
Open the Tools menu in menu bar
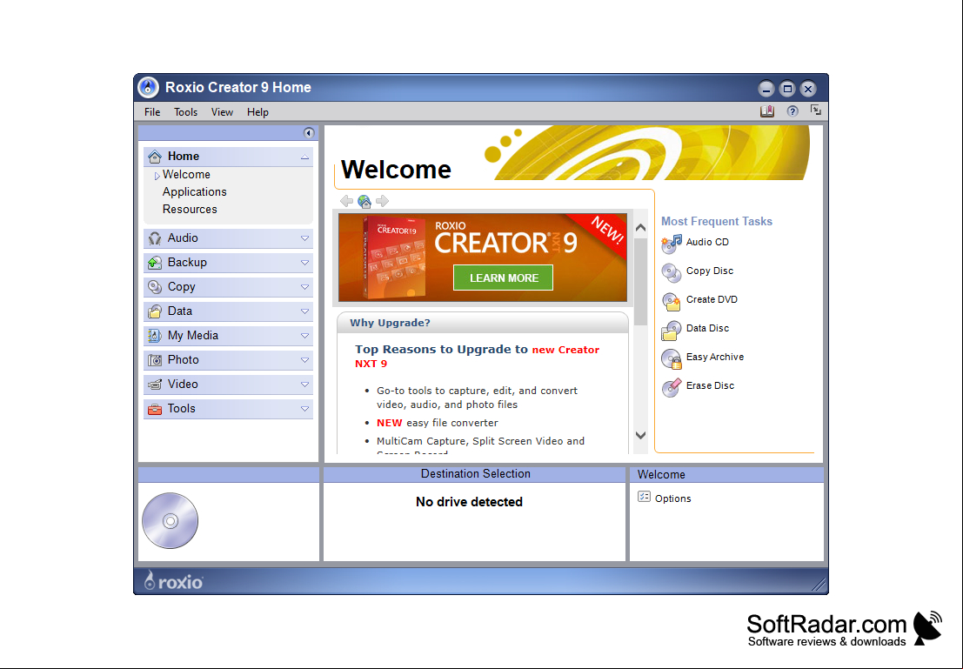tap(185, 112)
